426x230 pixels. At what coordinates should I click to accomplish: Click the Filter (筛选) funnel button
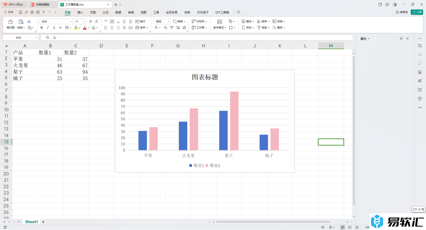(263, 28)
